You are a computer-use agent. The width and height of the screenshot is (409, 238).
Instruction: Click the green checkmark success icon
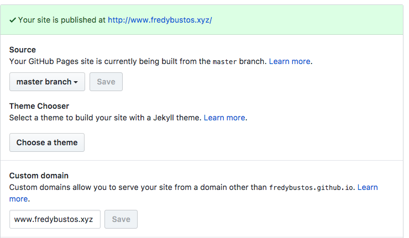(x=13, y=20)
